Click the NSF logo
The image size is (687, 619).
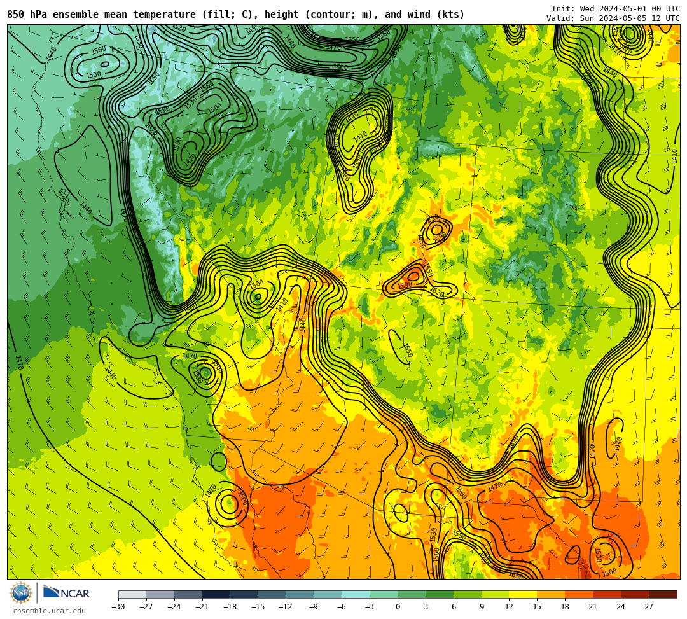coord(21,593)
